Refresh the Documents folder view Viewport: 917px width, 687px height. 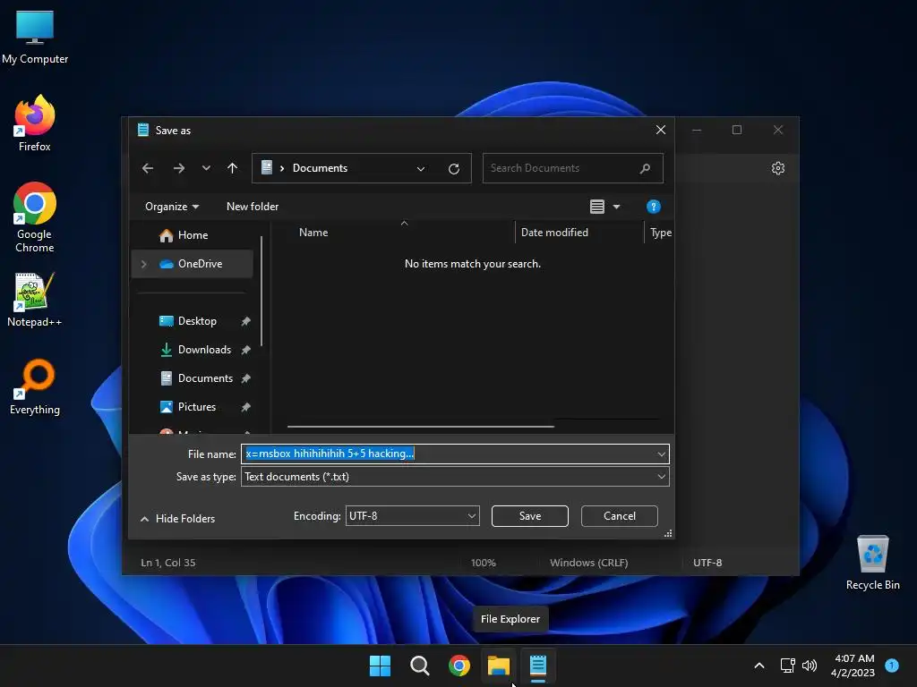coord(454,169)
